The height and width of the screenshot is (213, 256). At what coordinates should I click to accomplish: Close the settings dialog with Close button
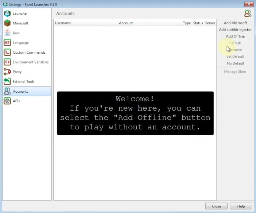(x=216, y=206)
